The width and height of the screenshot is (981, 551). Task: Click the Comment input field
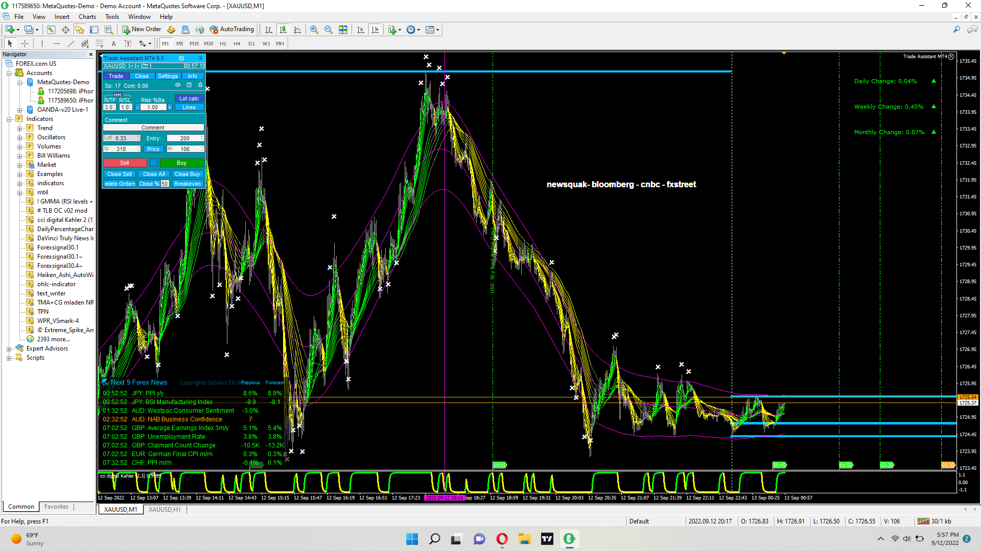(x=153, y=128)
